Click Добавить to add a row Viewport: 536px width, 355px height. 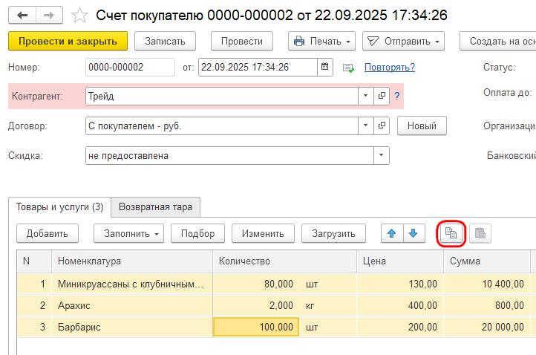(48, 234)
